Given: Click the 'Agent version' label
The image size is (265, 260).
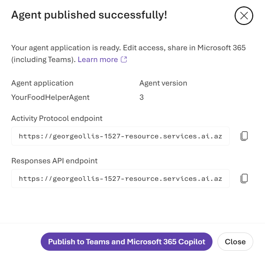Looking at the screenshot, I should pos(163,83).
